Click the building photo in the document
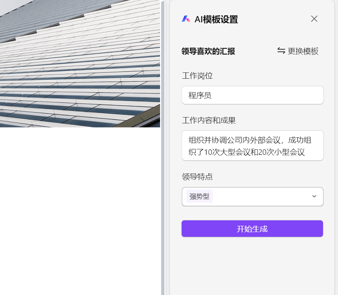Screen dimensions: 338x295 [x=80, y=63]
